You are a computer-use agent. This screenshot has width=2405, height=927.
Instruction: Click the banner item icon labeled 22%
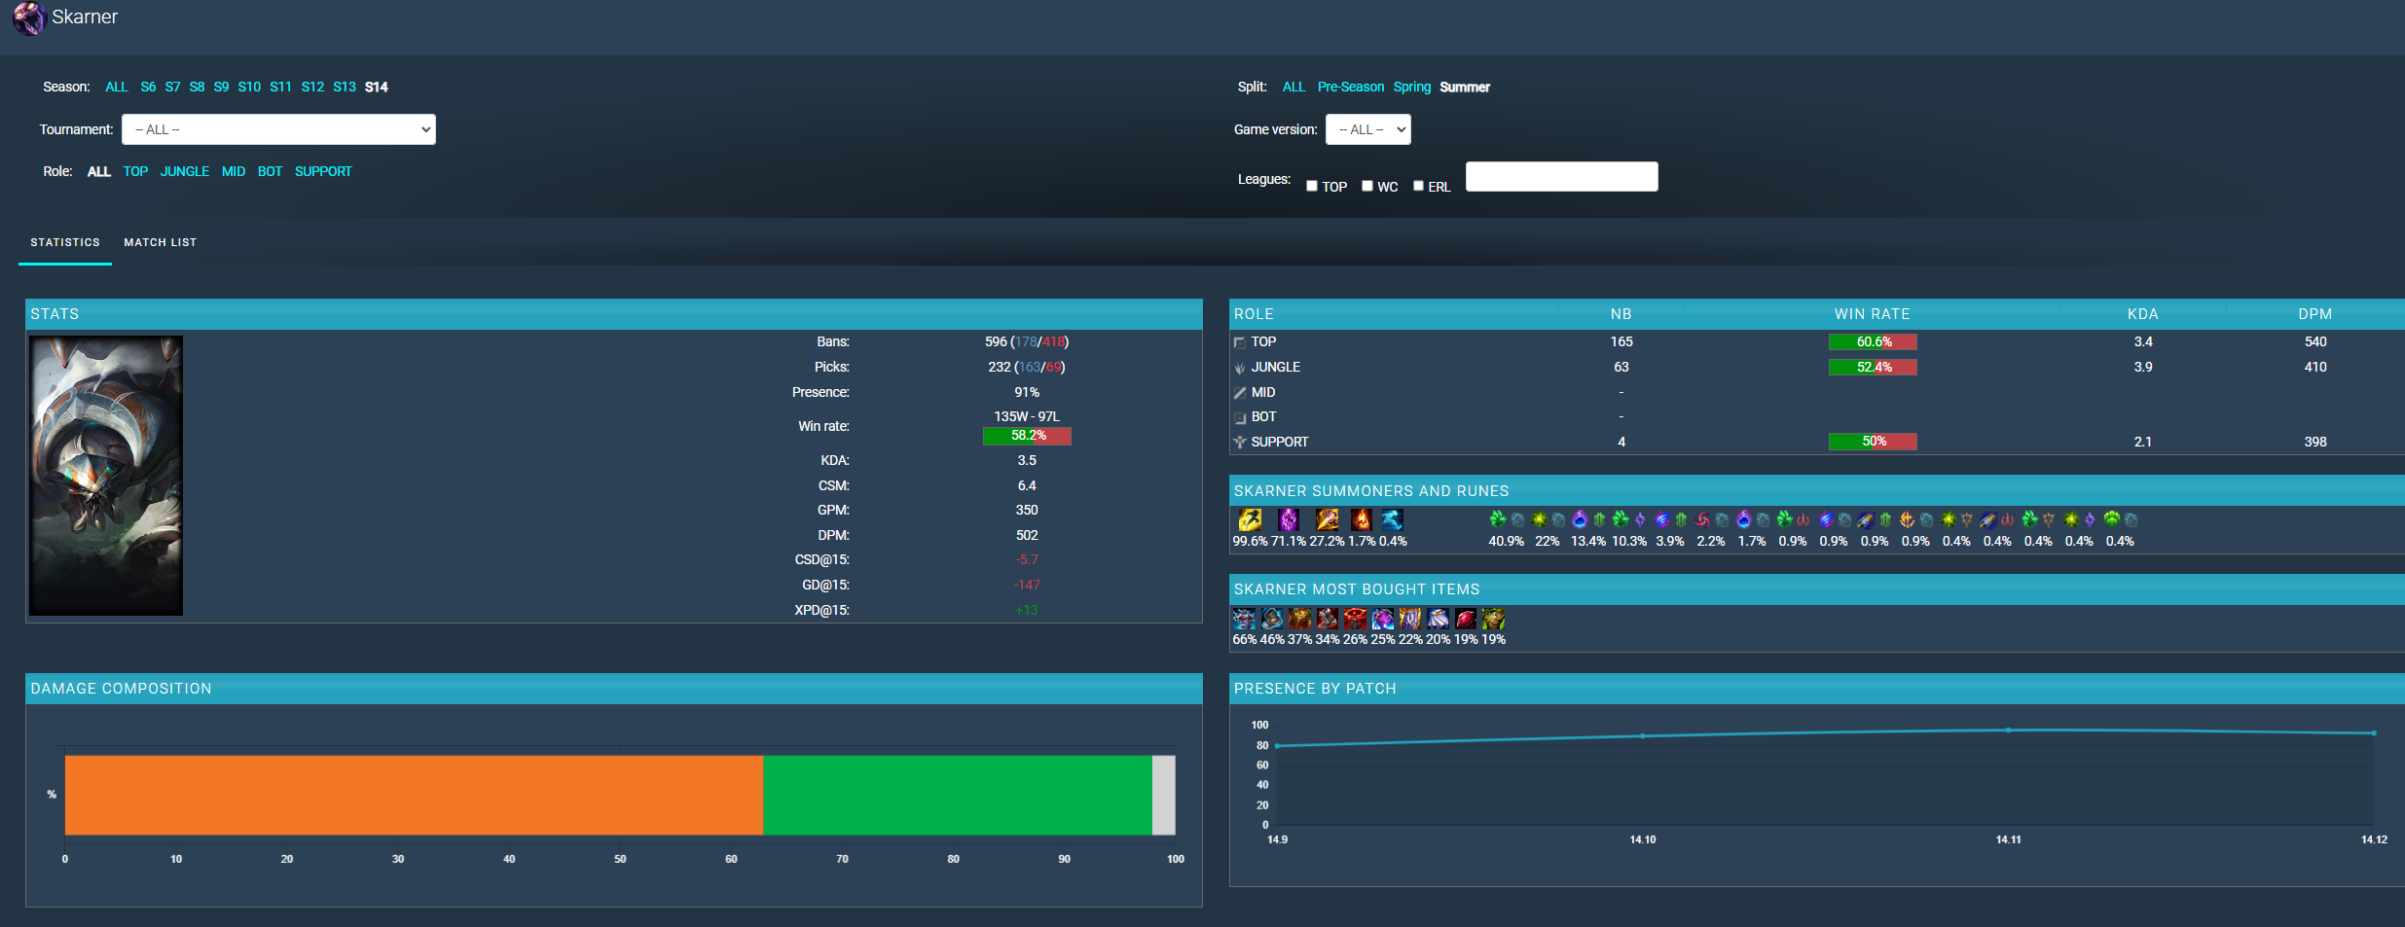pos(1410,619)
